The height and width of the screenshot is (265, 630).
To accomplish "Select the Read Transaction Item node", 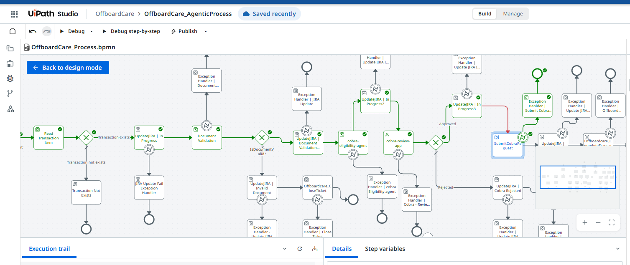I will 49,138.
